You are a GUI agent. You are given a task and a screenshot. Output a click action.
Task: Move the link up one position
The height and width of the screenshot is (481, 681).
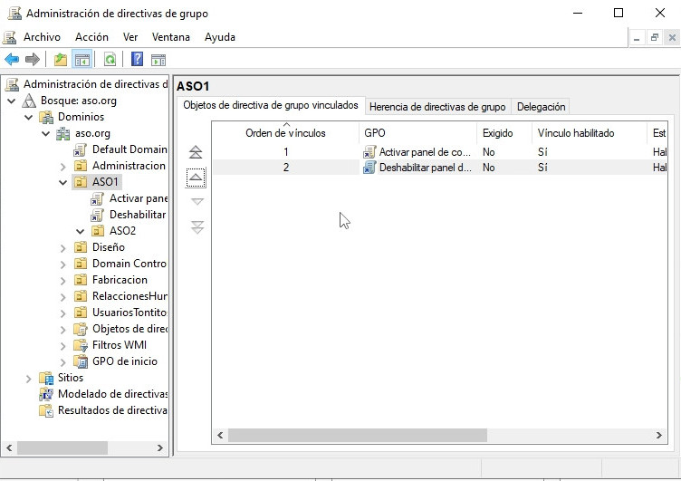(197, 177)
